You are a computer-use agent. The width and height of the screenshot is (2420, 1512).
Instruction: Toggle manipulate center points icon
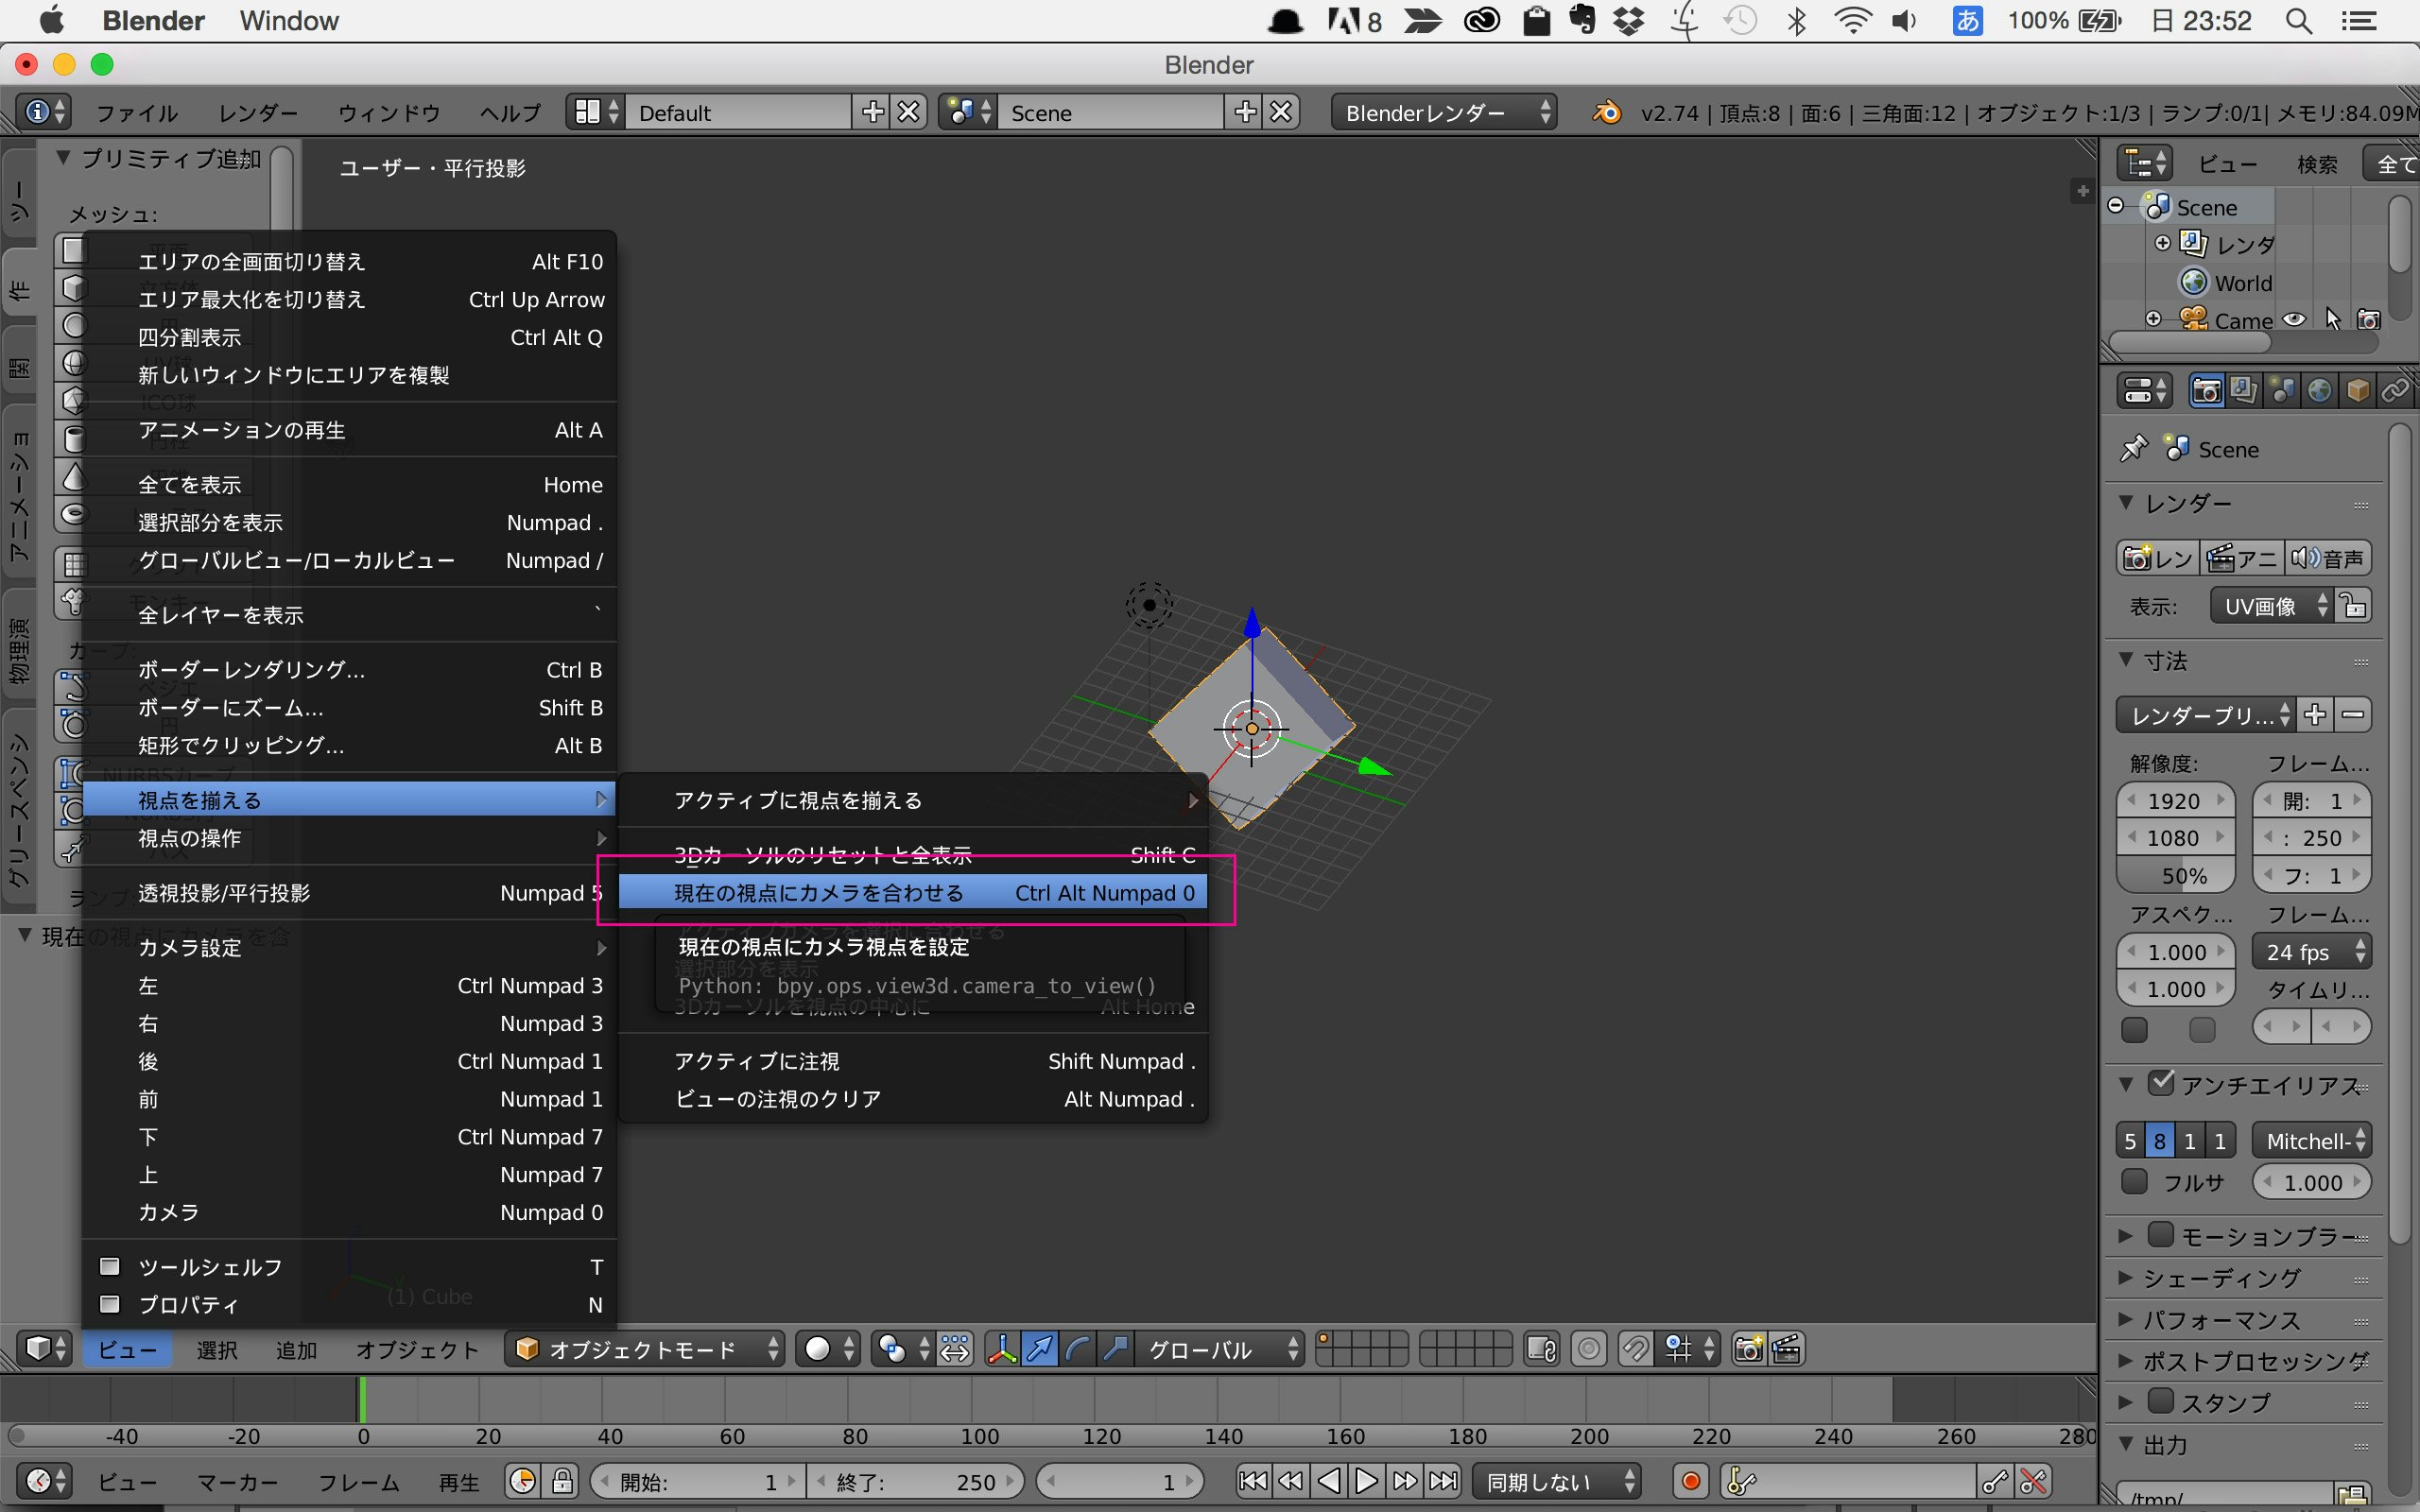click(954, 1349)
